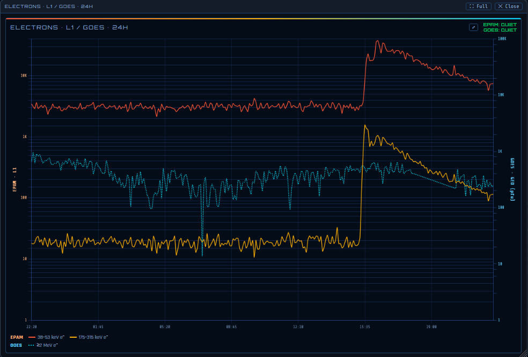528x357 pixels.
Task: Click the EPAM group label in the legend
Action: (x=17, y=337)
